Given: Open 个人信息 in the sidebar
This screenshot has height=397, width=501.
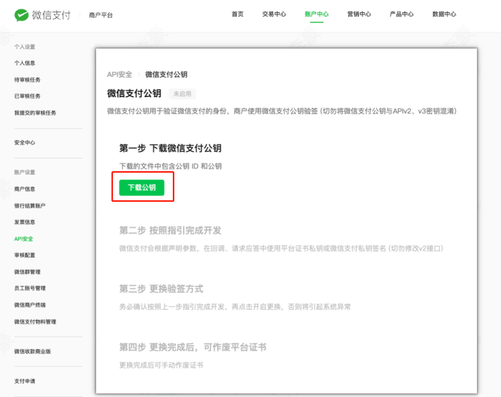Looking at the screenshot, I should pos(25,63).
